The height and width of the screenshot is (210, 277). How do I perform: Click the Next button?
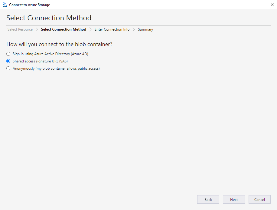coord(234,200)
